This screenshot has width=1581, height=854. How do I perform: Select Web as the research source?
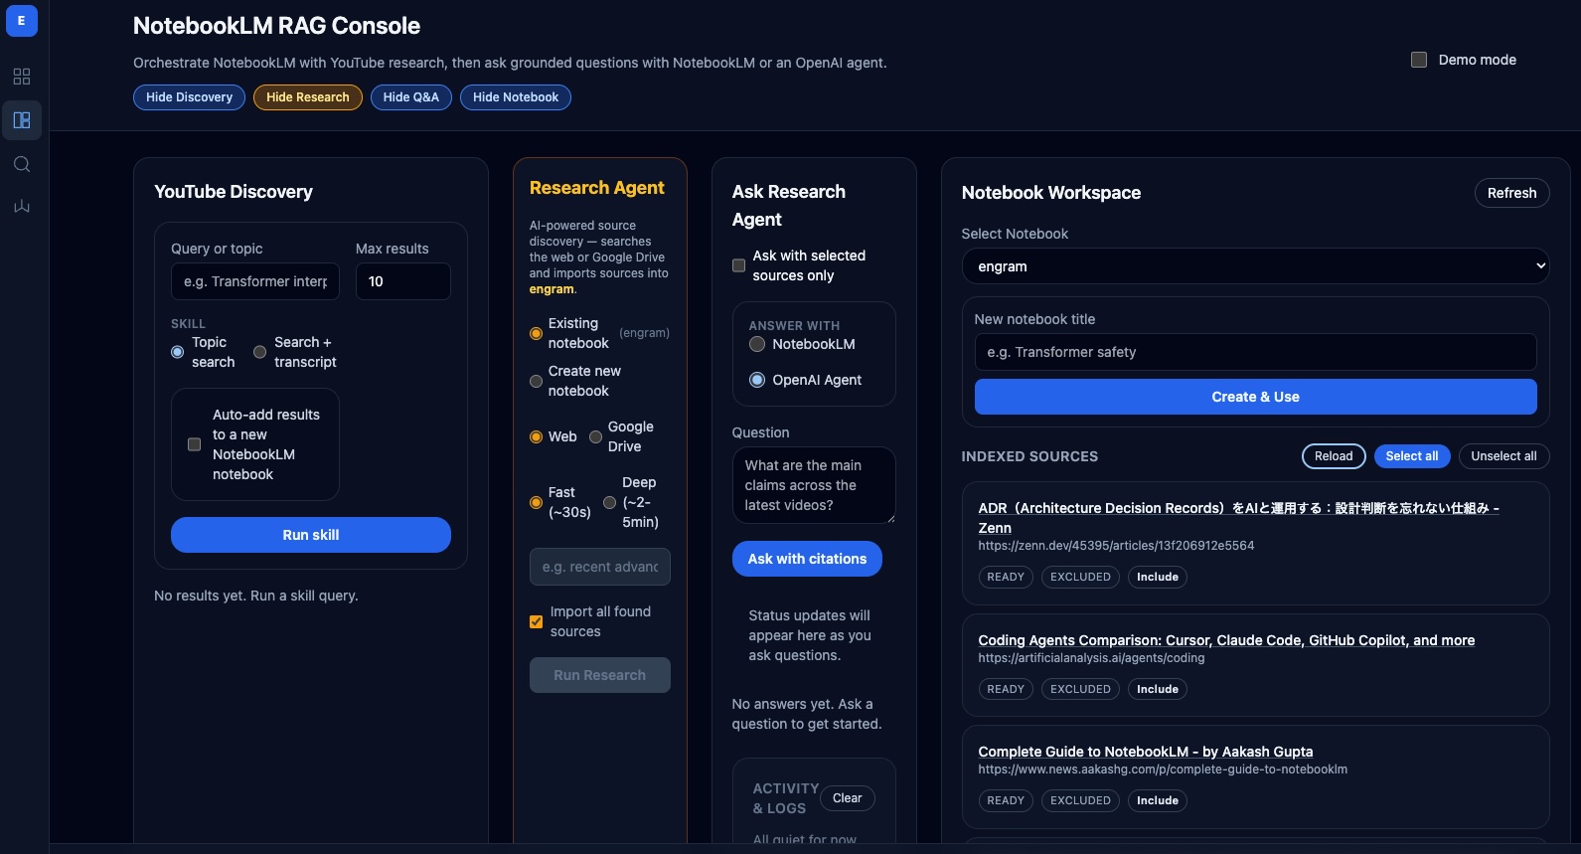pyautogui.click(x=536, y=436)
